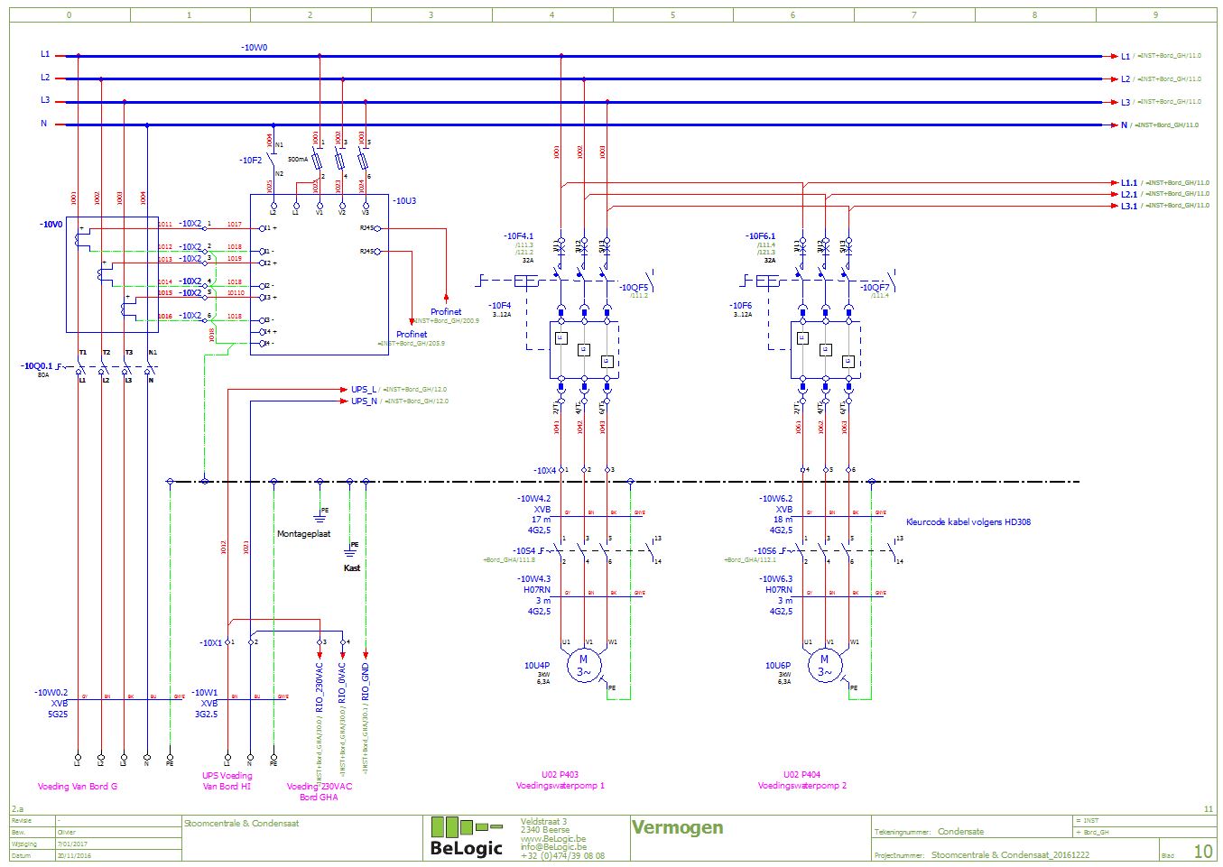The width and height of the screenshot is (1223, 867).
Task: Click the RIO_230VAC signal label
Action: point(320,687)
